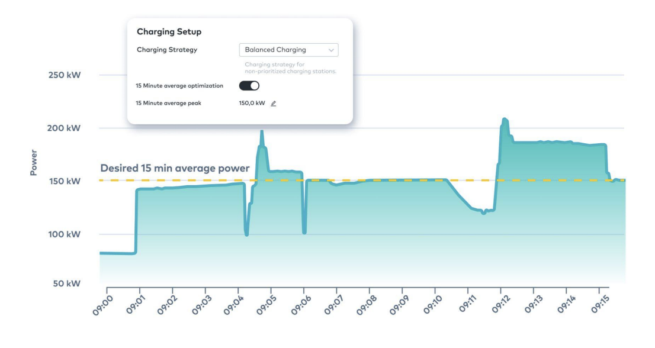
Task: Select the 09:10 time marker
Action: [x=431, y=305]
